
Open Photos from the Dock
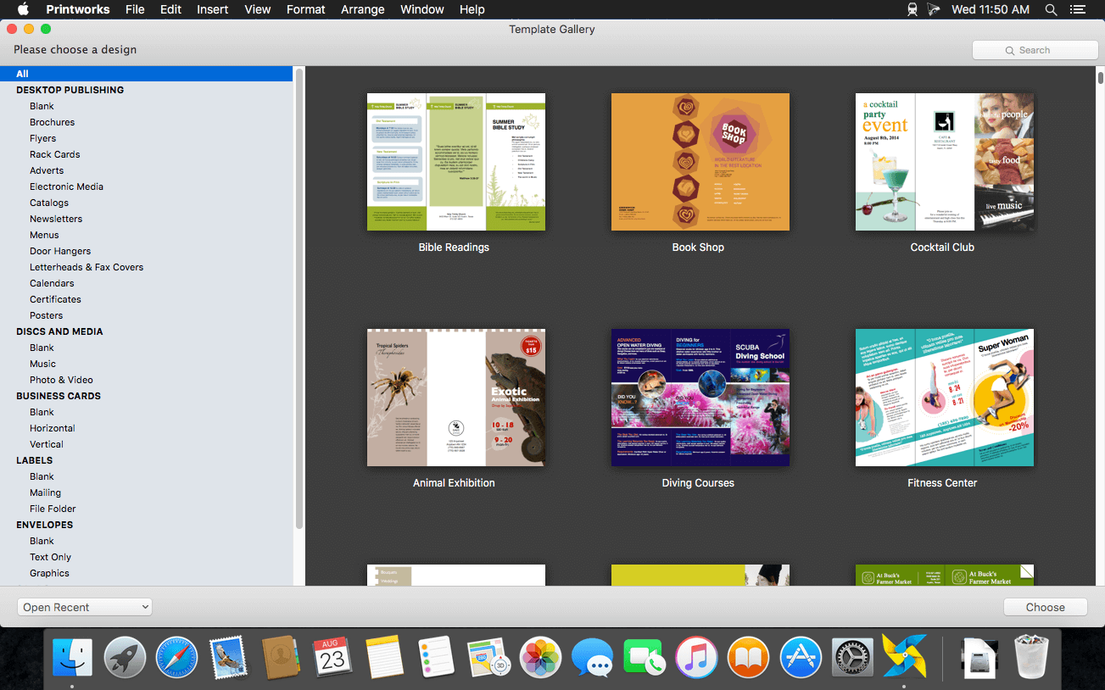pos(540,657)
